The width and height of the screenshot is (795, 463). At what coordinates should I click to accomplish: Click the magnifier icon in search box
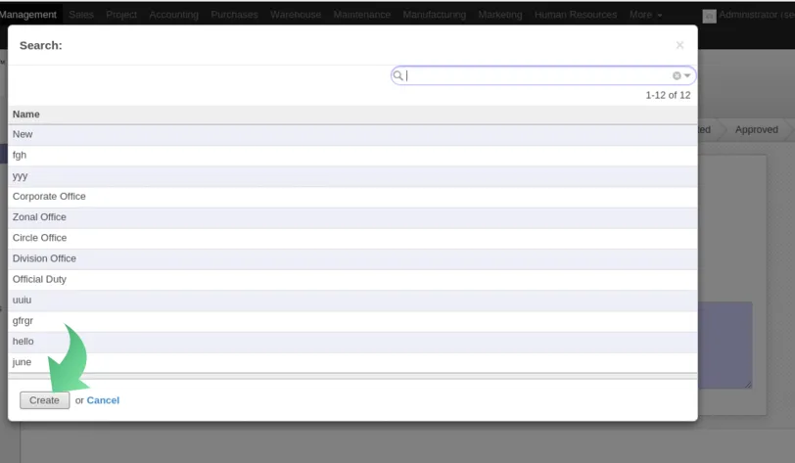tap(398, 75)
